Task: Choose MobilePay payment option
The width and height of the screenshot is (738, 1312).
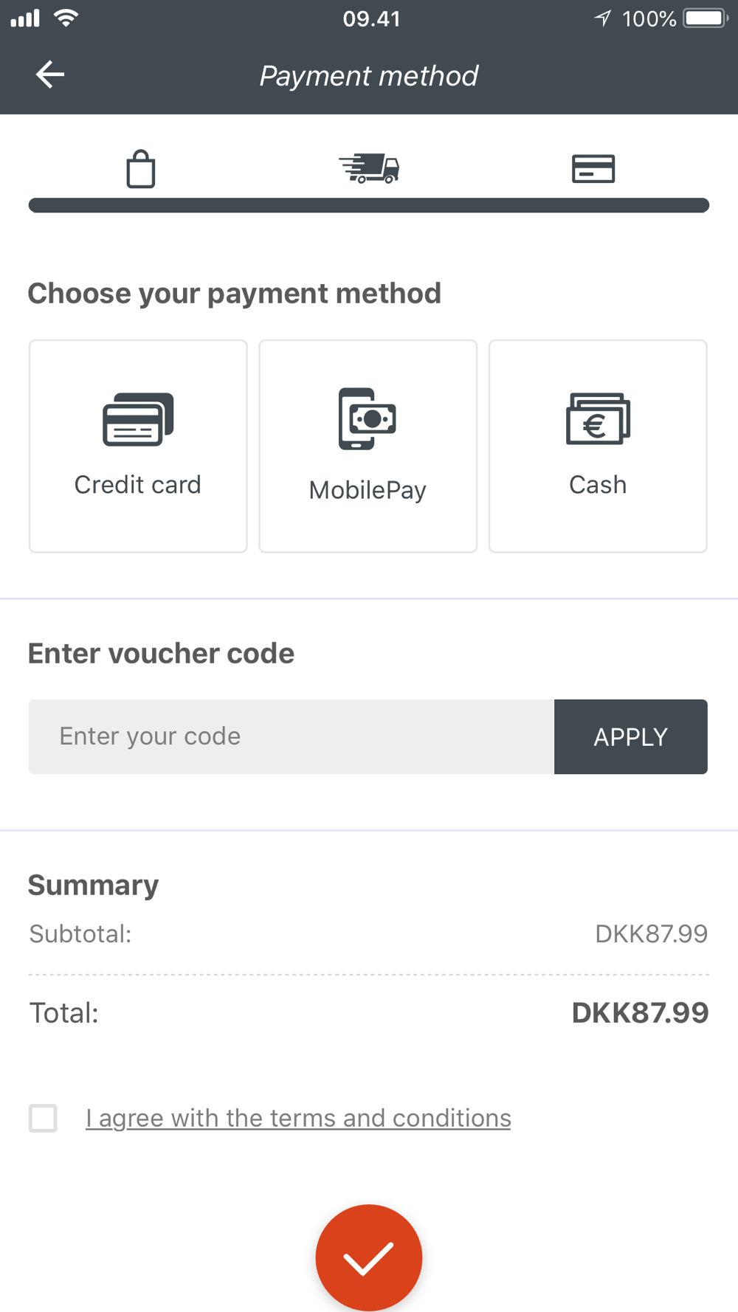Action: 368,446
